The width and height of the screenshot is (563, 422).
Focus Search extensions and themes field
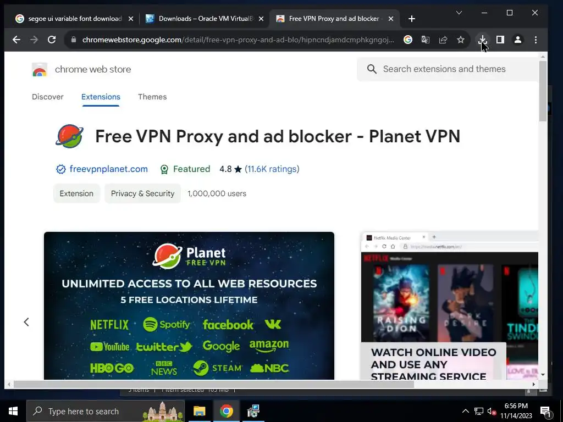coord(448,69)
